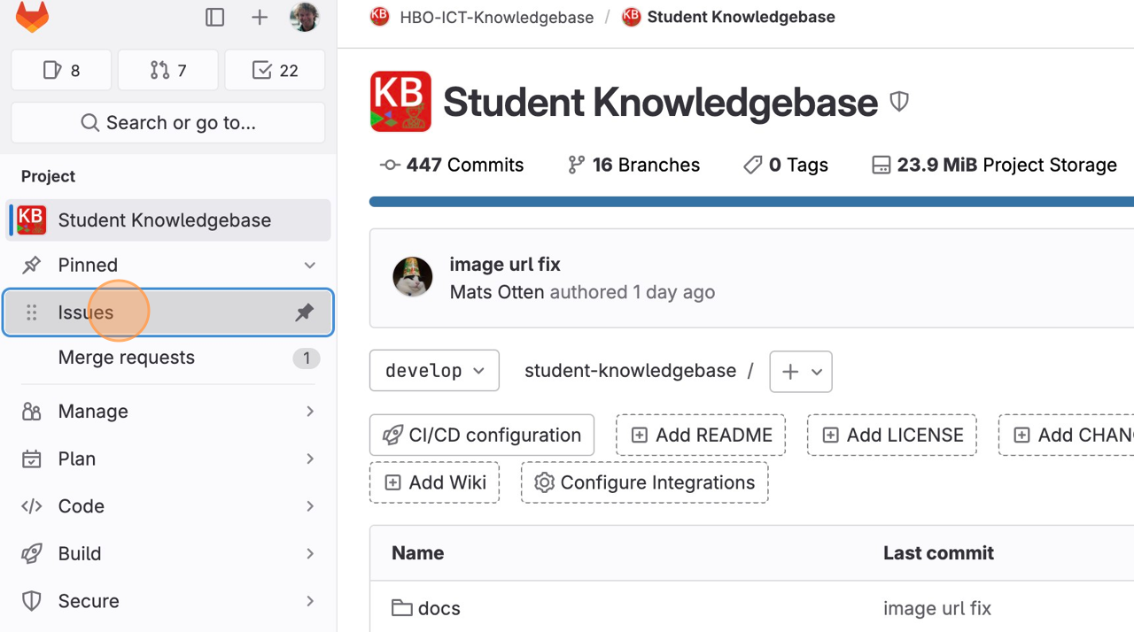Click the Search or go to field
The image size is (1134, 632).
[168, 122]
